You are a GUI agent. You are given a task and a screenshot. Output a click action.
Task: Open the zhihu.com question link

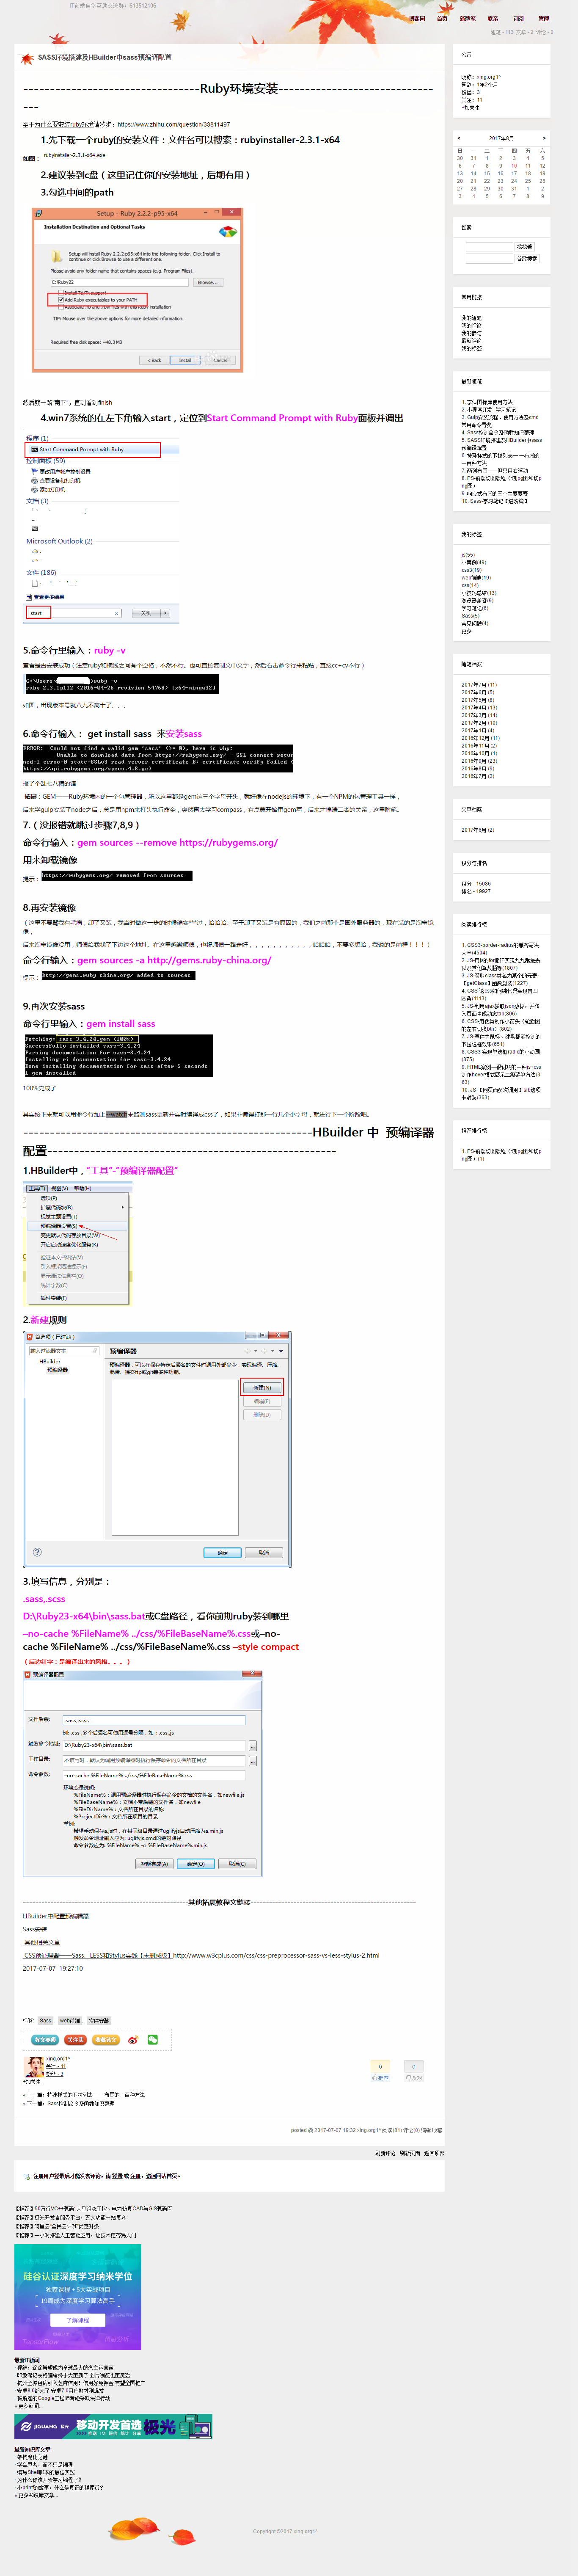point(173,125)
